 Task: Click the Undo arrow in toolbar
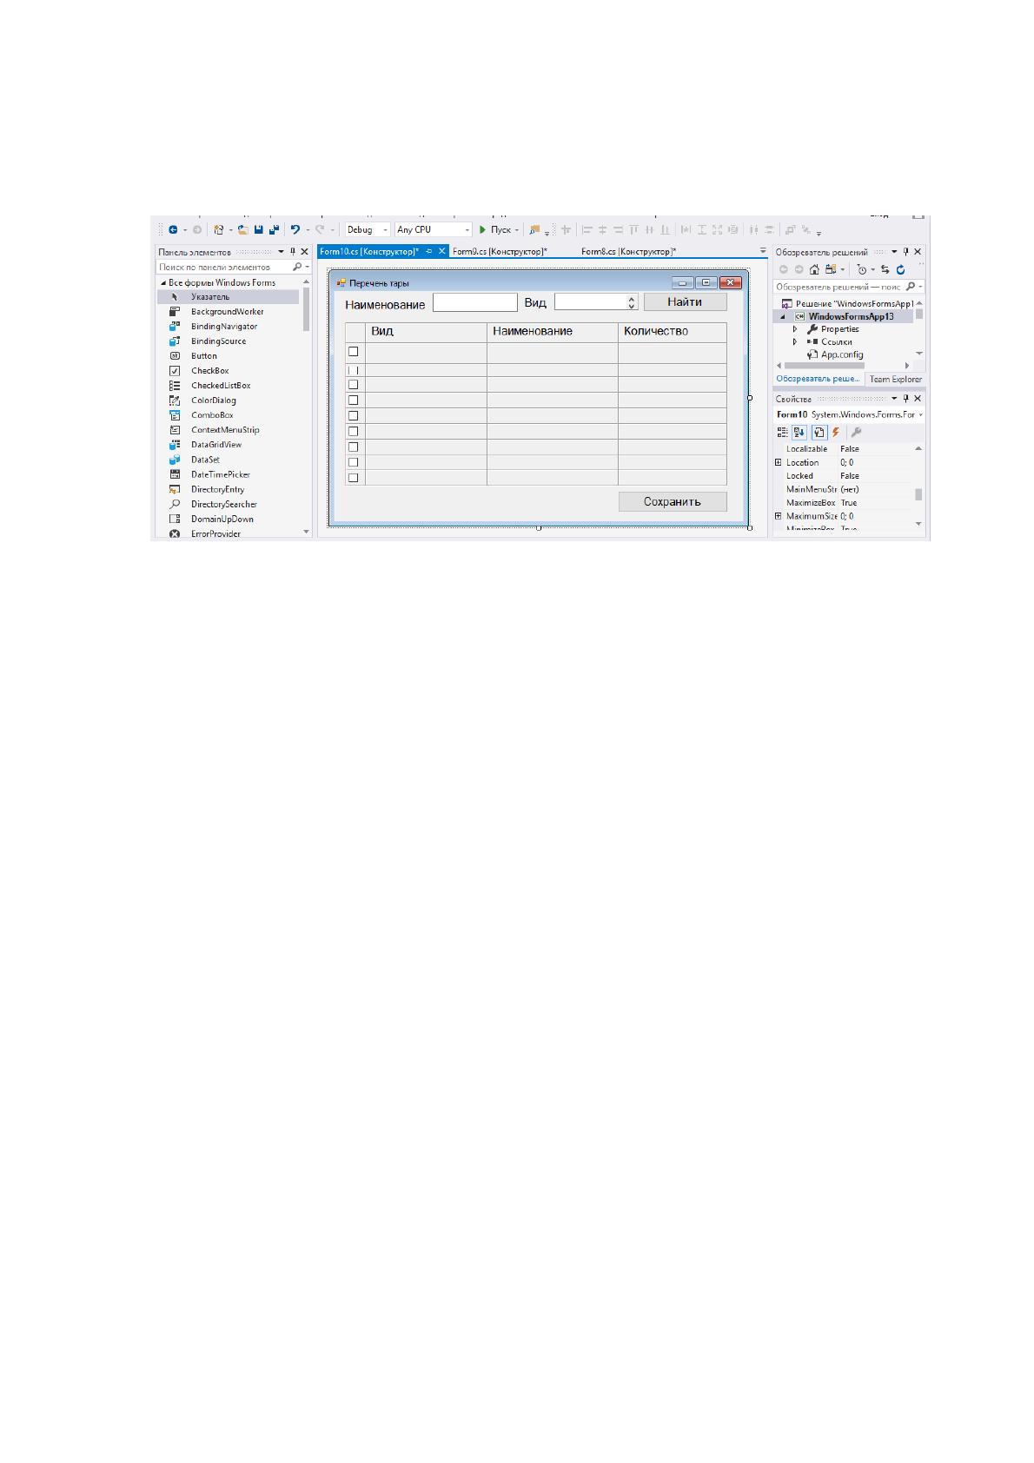click(x=295, y=230)
